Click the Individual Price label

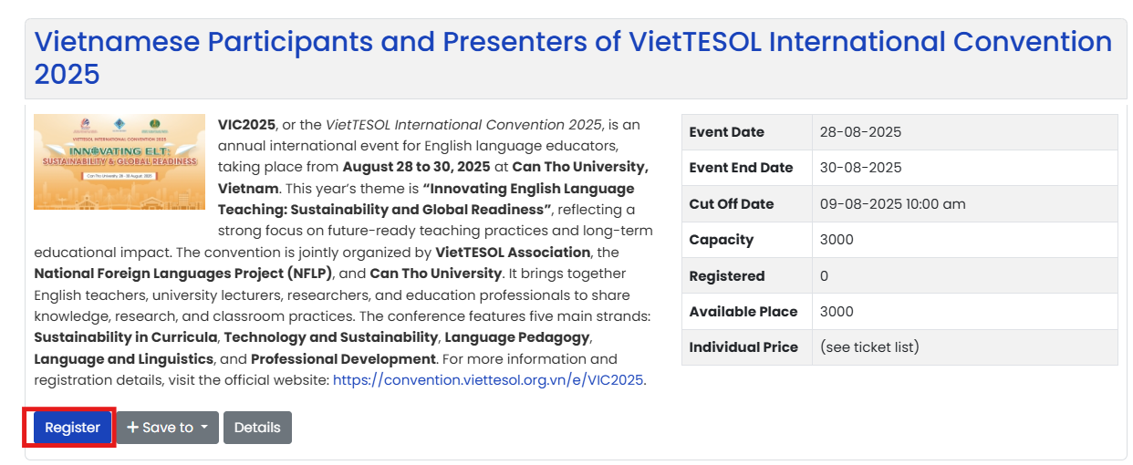coord(743,347)
